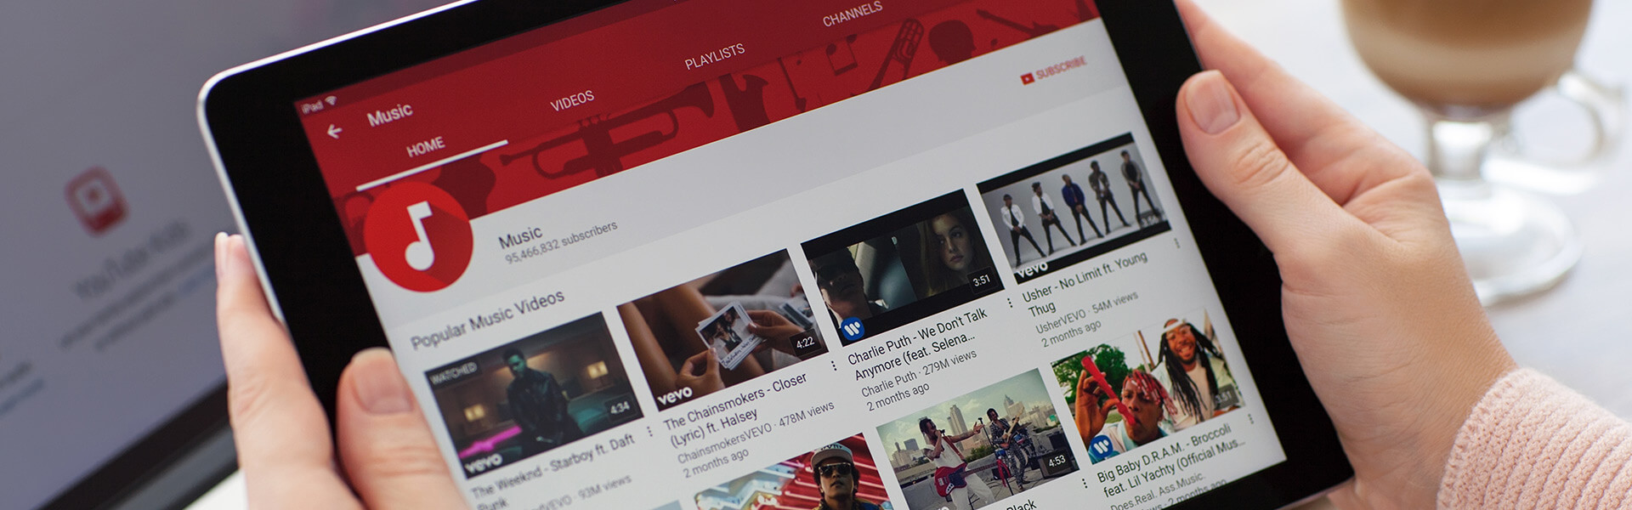
Task: Open Big Baby D.R.A.M. Broccoli thumbnail
Action: click(1149, 387)
